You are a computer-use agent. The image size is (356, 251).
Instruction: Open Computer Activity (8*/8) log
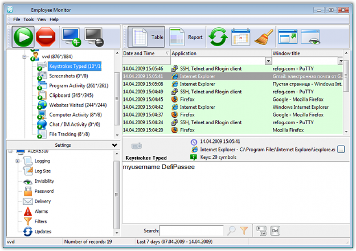pyautogui.click(x=75, y=115)
